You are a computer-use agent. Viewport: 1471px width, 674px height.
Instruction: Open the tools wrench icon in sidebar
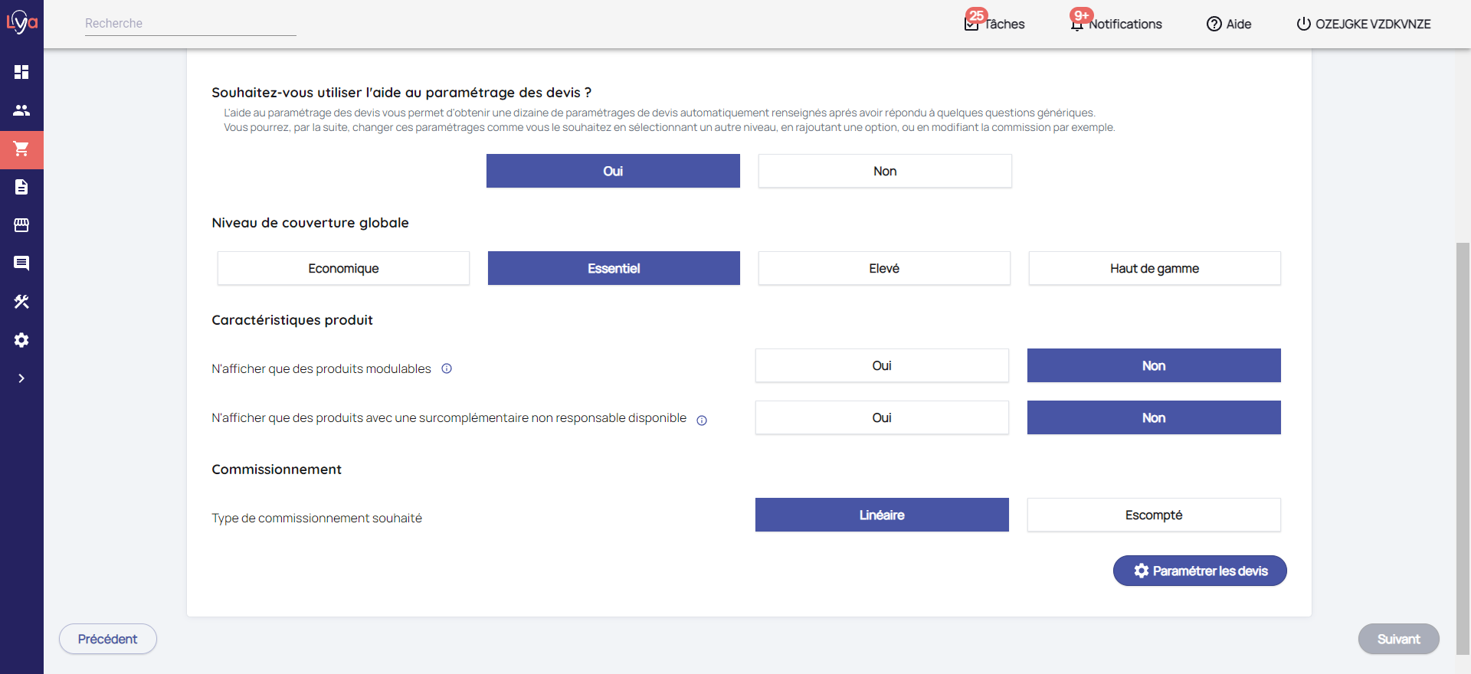coord(21,302)
